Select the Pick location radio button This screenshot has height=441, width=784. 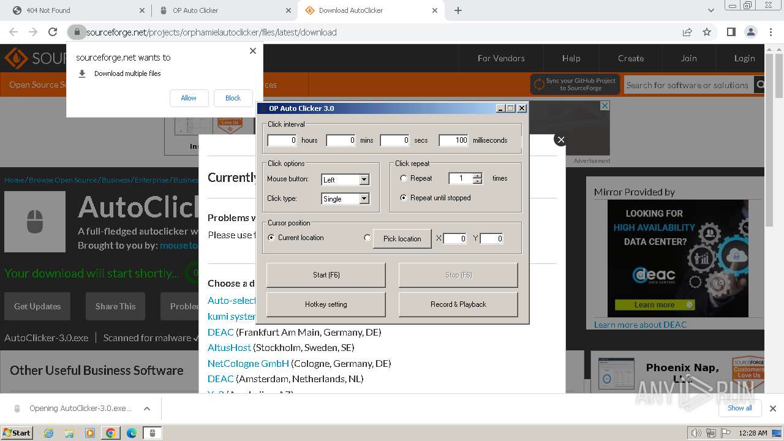[367, 238]
